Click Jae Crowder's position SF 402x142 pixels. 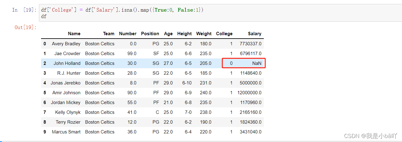[x=156, y=54]
